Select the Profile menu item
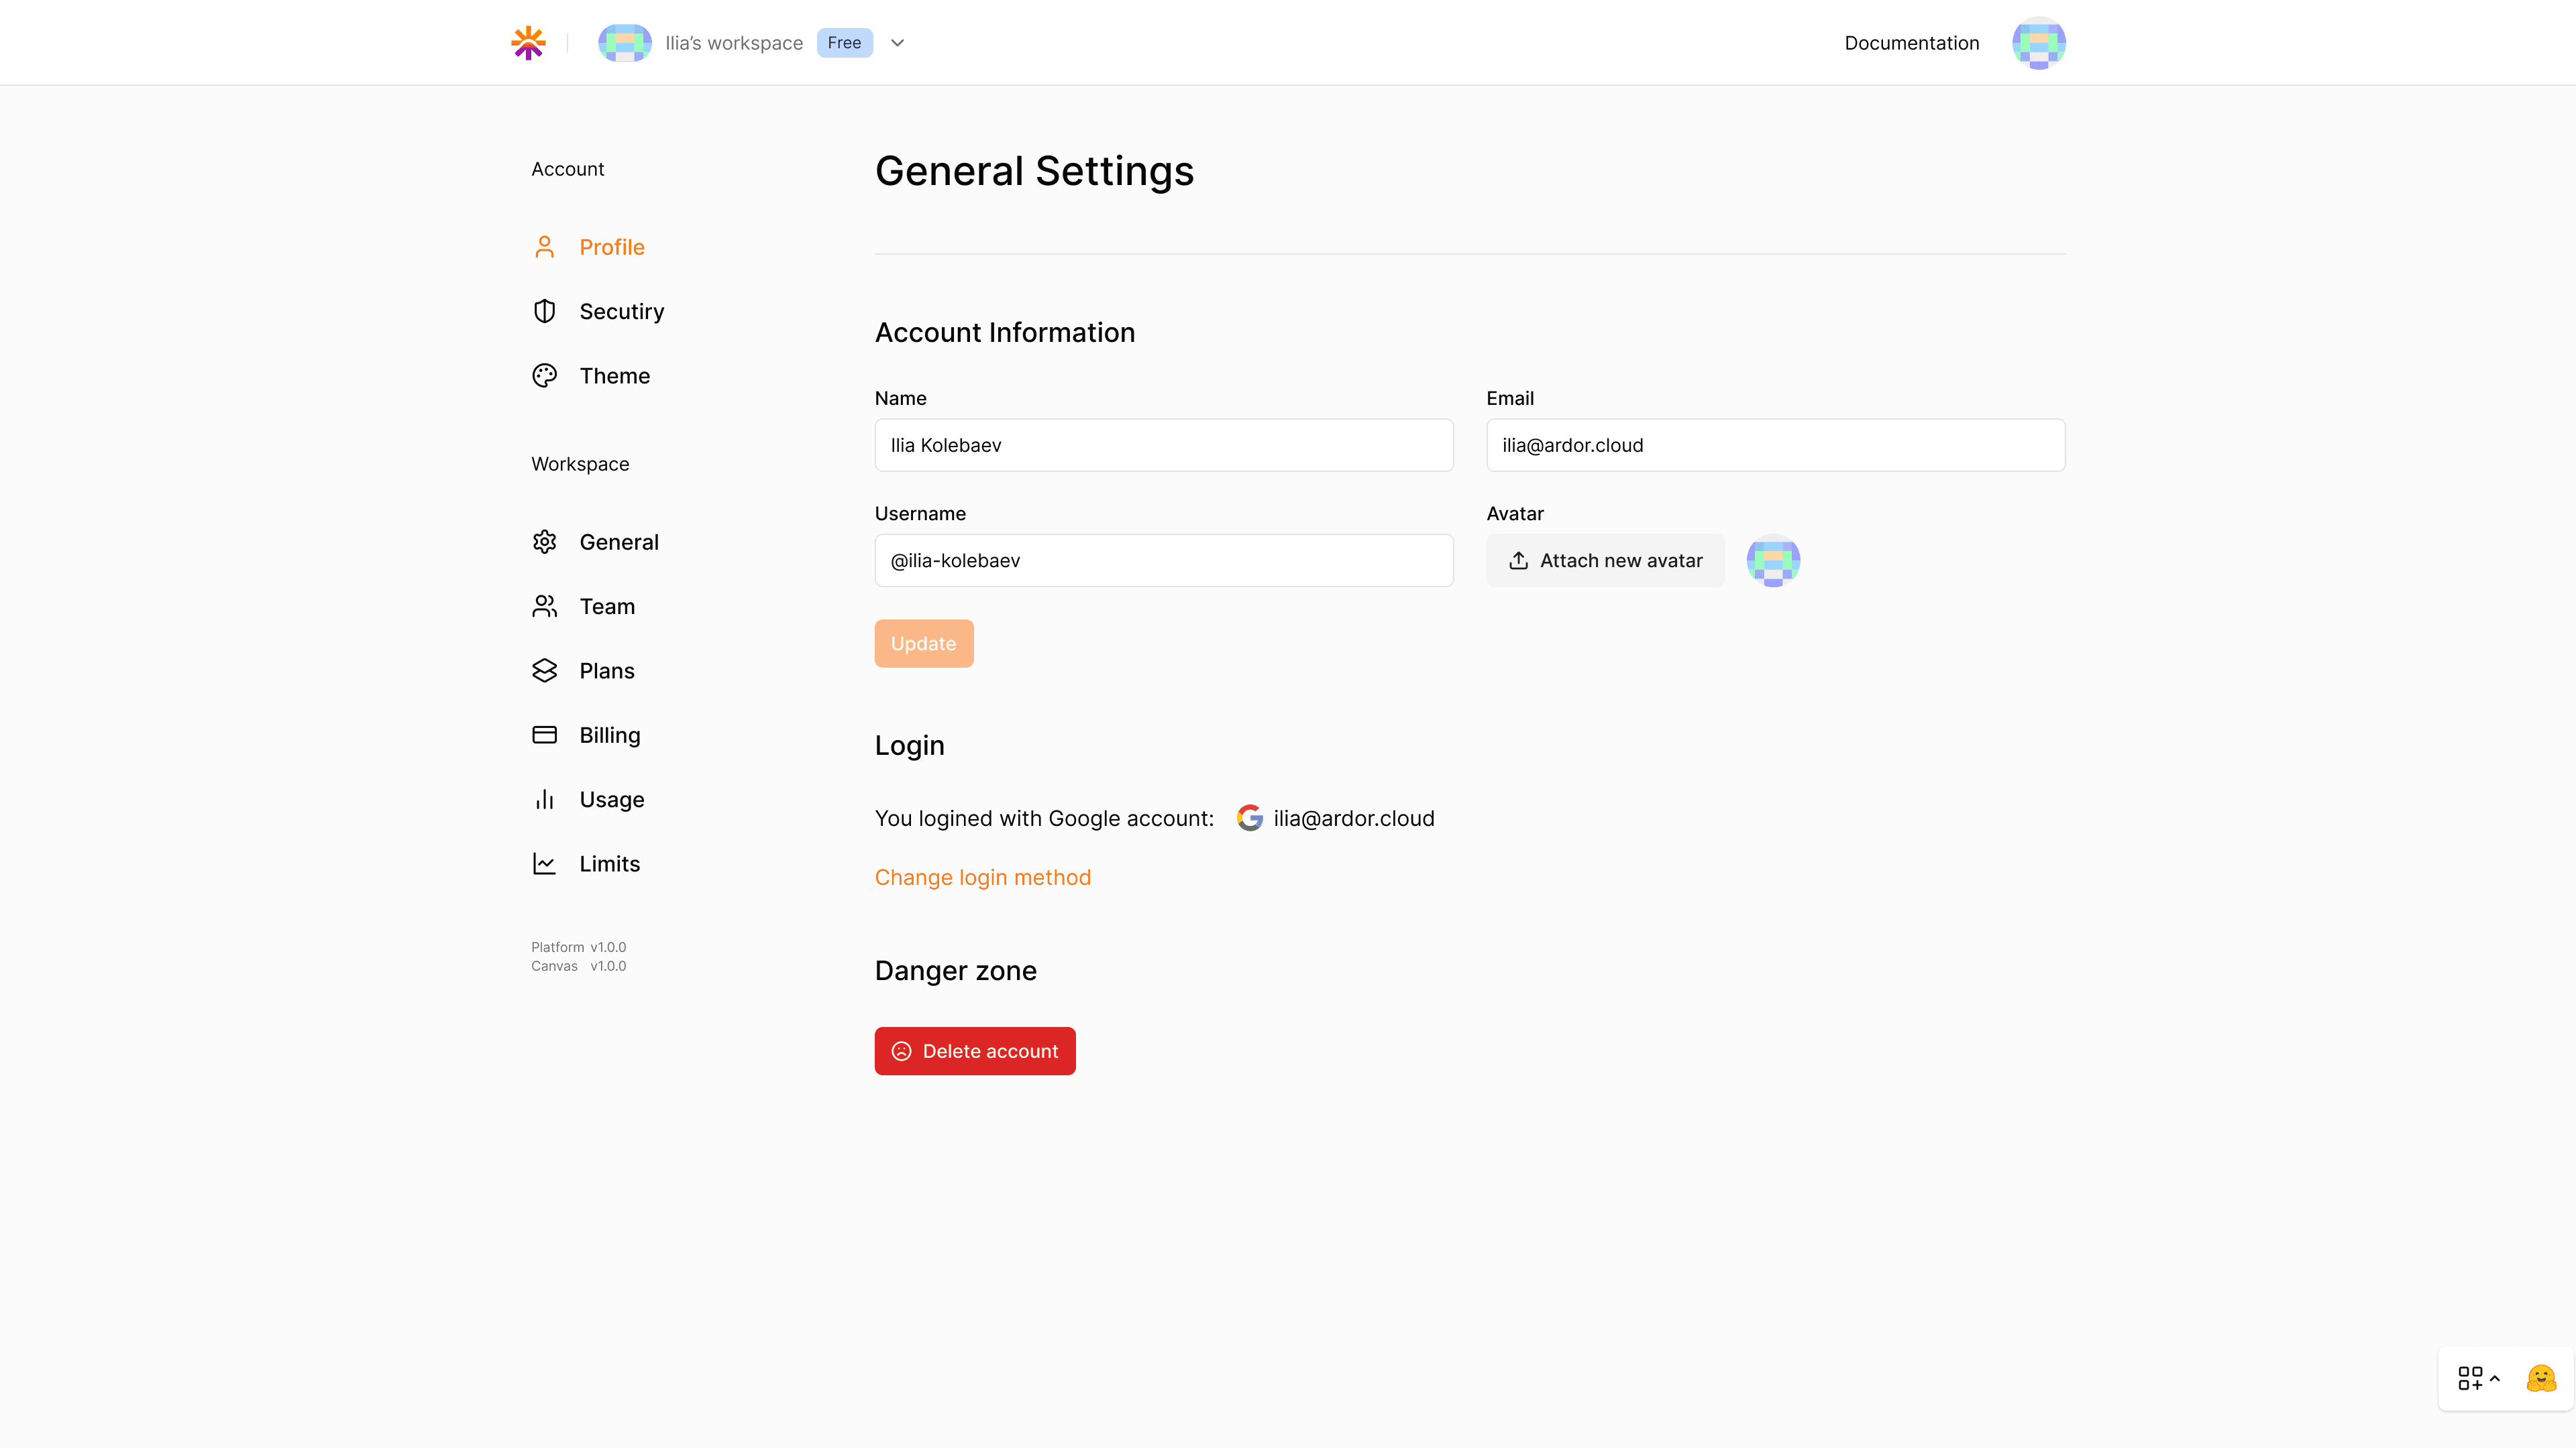Image resolution: width=2576 pixels, height=1448 pixels. [611, 247]
